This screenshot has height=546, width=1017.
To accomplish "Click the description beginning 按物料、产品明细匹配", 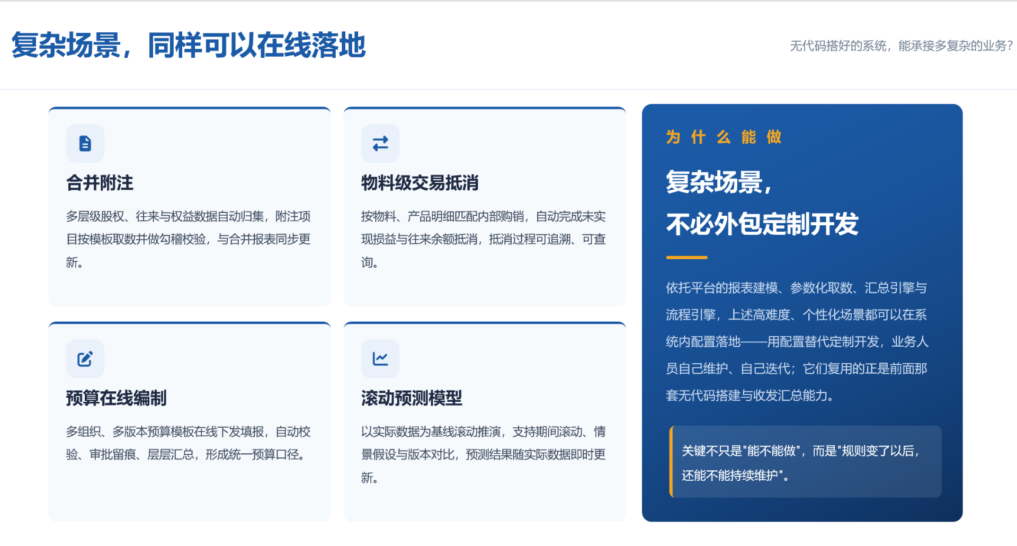I will point(484,239).
